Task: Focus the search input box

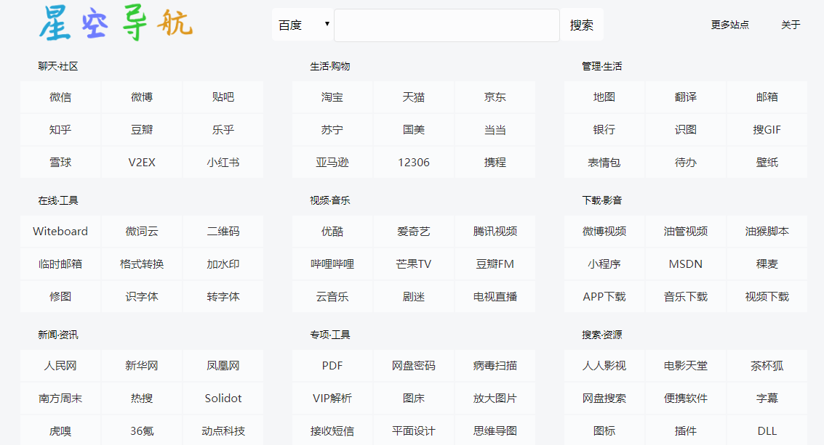Action: (447, 25)
